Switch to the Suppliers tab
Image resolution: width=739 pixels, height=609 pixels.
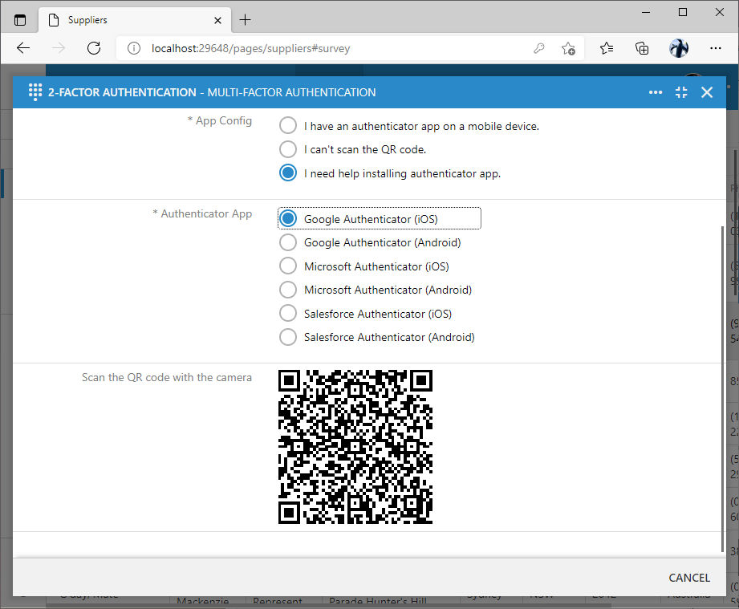click(120, 19)
